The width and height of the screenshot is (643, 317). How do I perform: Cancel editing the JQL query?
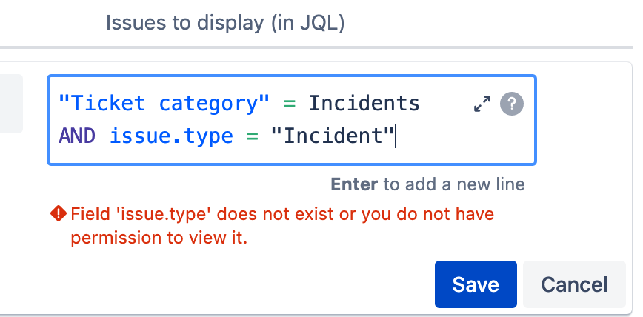coord(574,284)
